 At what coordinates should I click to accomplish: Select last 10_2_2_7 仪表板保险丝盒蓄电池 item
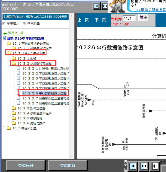coord(46,103)
